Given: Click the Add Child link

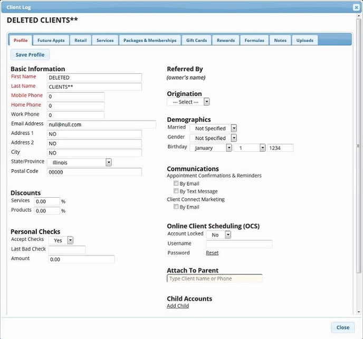Looking at the screenshot, I should [178, 306].
